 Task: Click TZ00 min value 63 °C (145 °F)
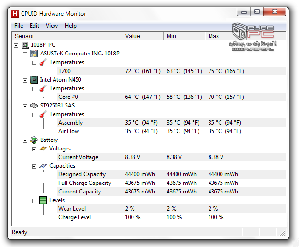pos(184,71)
